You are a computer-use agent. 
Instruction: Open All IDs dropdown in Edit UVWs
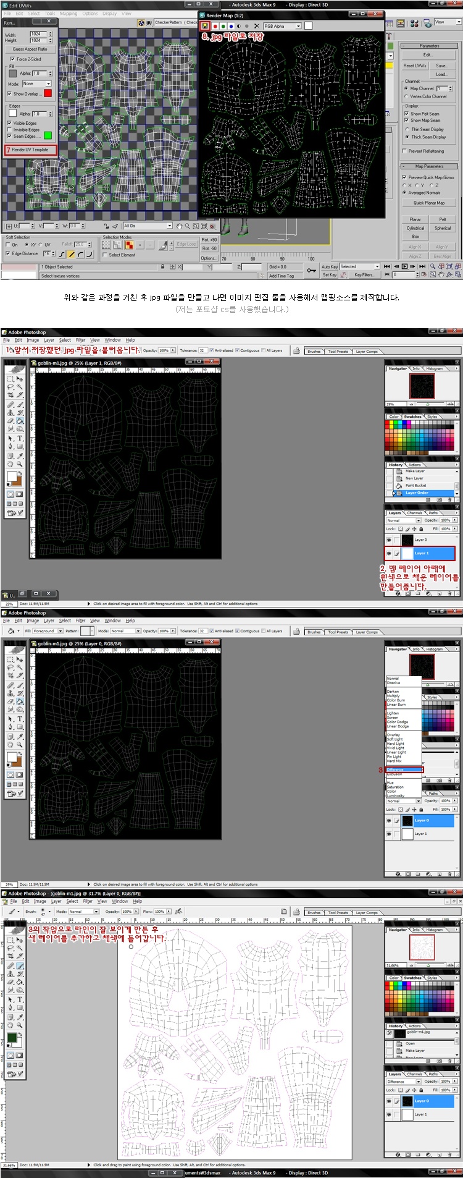click(148, 226)
